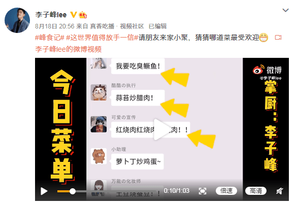Click the 8月18日 20:56 timestamp
This screenshot has width=297, height=205.
coord(55,26)
